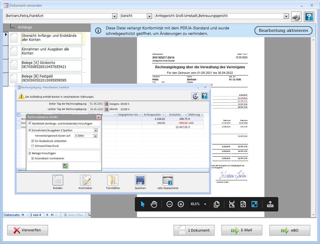Enable Schwarz/Weiss Druck checkbox

33,146
